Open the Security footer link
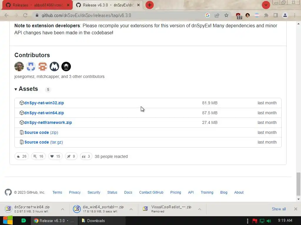 tap(94, 192)
